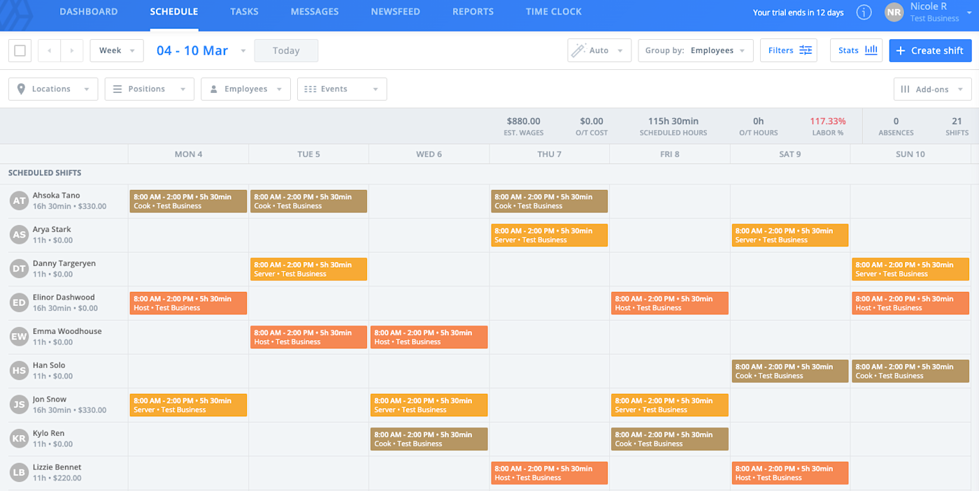979x491 pixels.
Task: Go to next week arrow
Action: (72, 50)
